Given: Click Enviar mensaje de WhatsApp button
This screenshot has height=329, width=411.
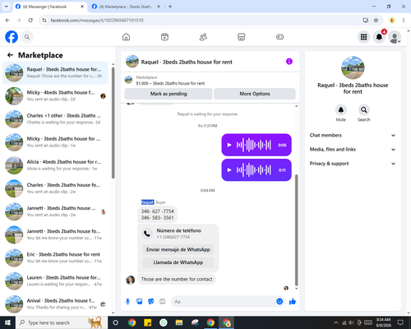Looking at the screenshot, I should coord(178,249).
